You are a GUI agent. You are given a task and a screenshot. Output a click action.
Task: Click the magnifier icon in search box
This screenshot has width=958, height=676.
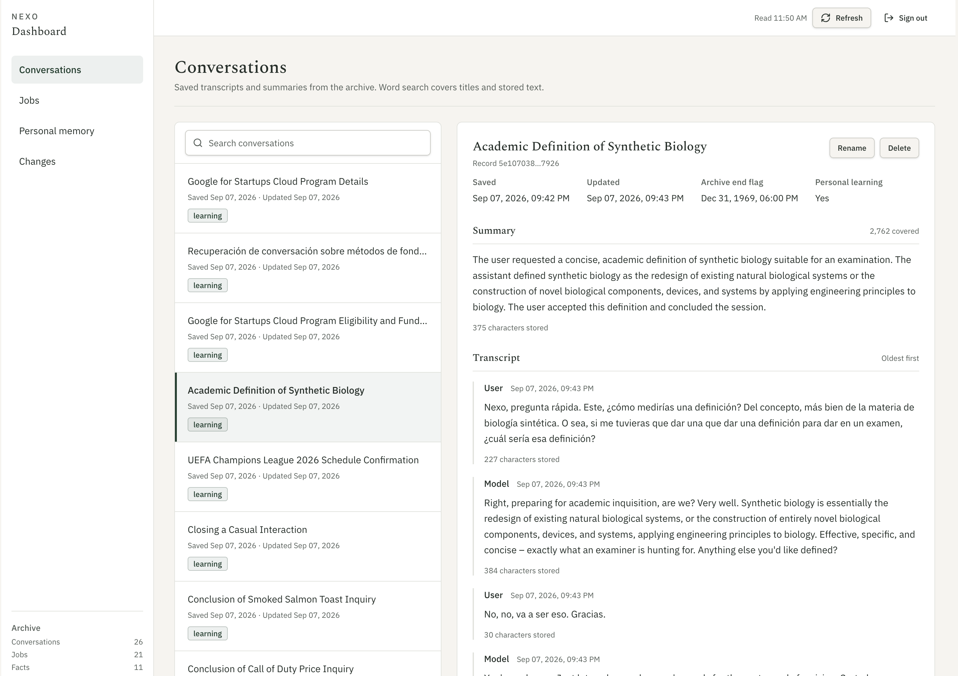(198, 143)
